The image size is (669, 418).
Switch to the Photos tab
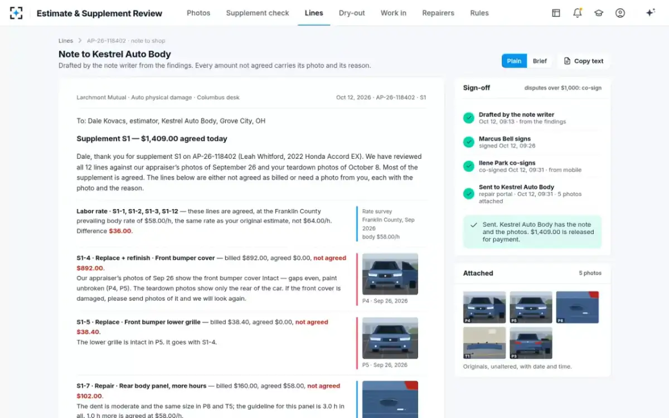coord(198,13)
